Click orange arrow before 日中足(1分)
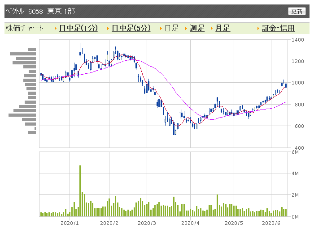The height and width of the screenshot is (232, 314). pyautogui.click(x=56, y=29)
